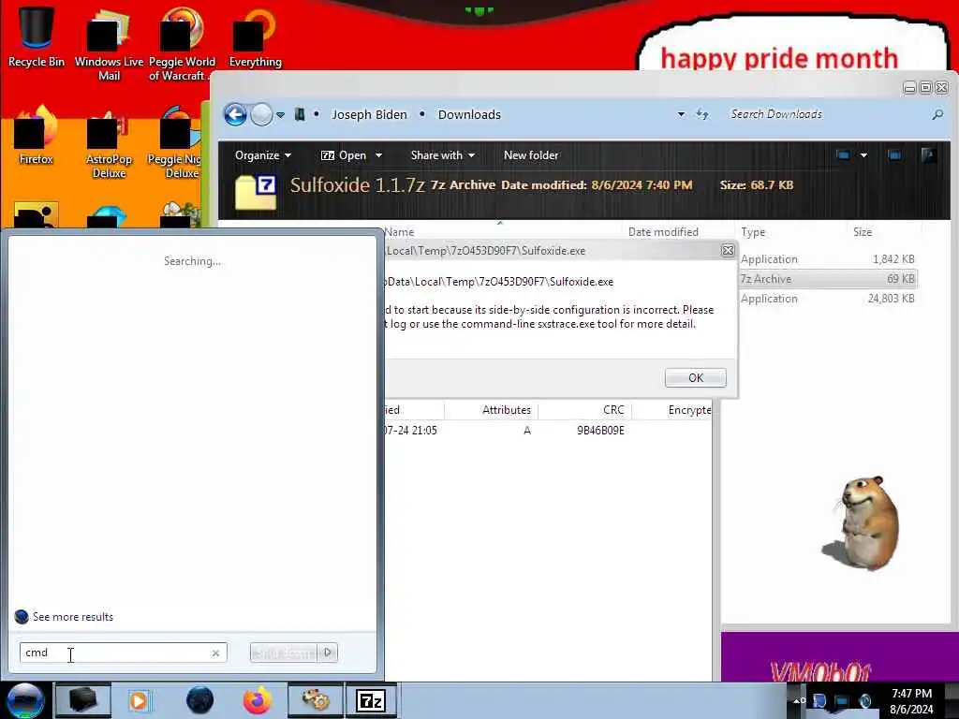The width and height of the screenshot is (959, 719).
Task: Confirm the error dialog with OK
Action: [696, 378]
